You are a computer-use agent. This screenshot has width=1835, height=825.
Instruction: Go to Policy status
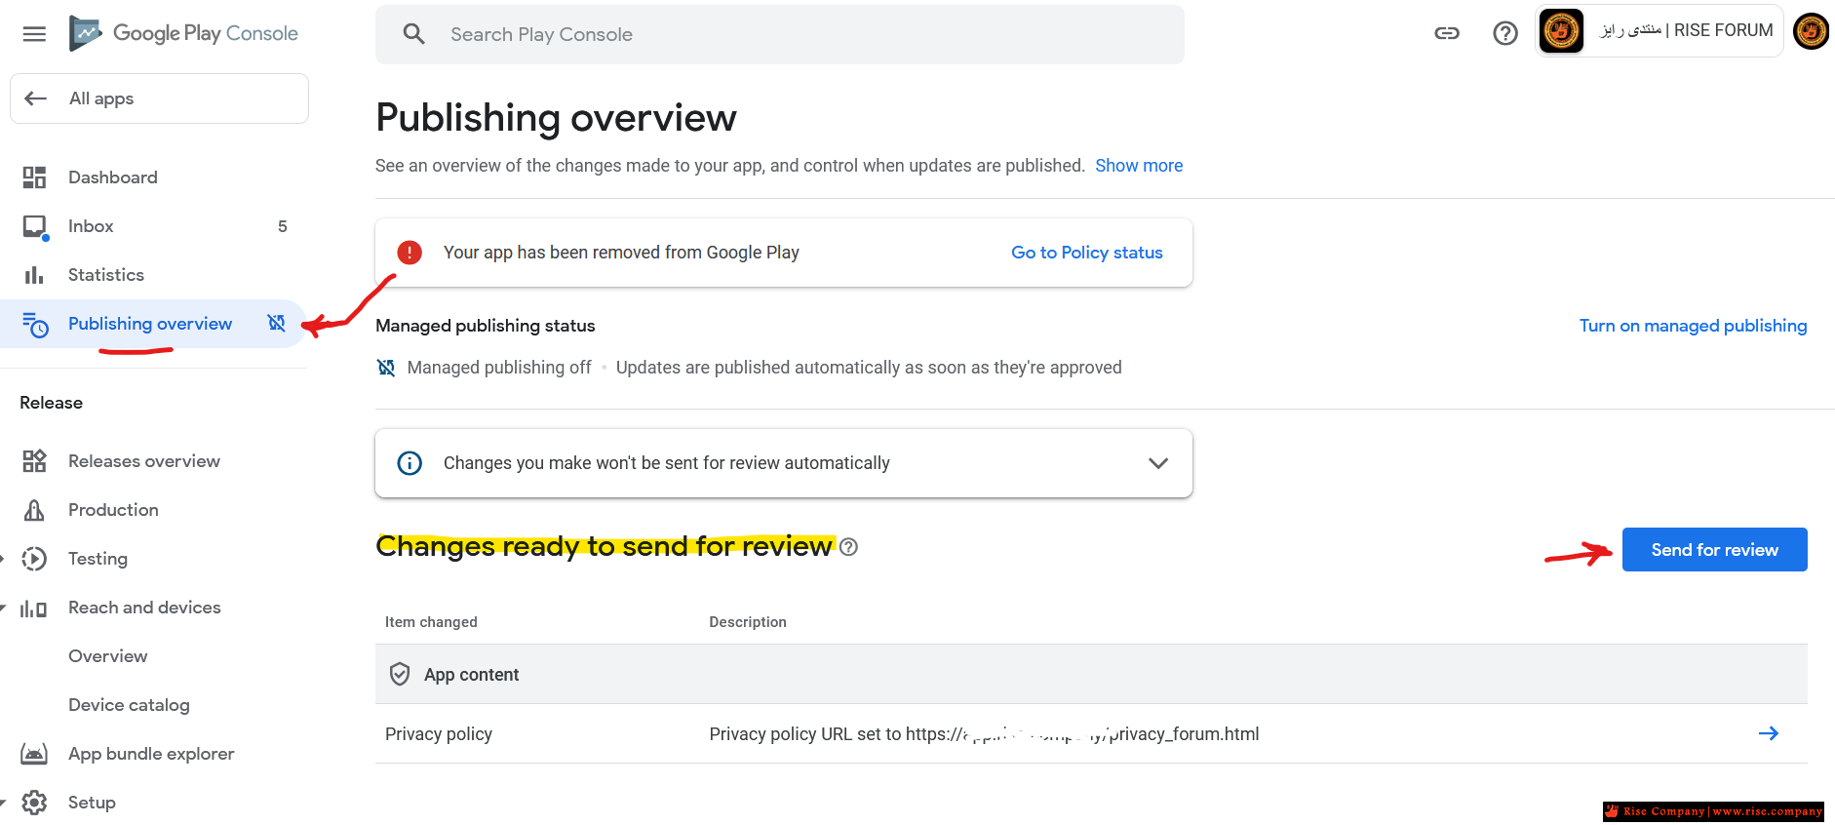(1087, 253)
